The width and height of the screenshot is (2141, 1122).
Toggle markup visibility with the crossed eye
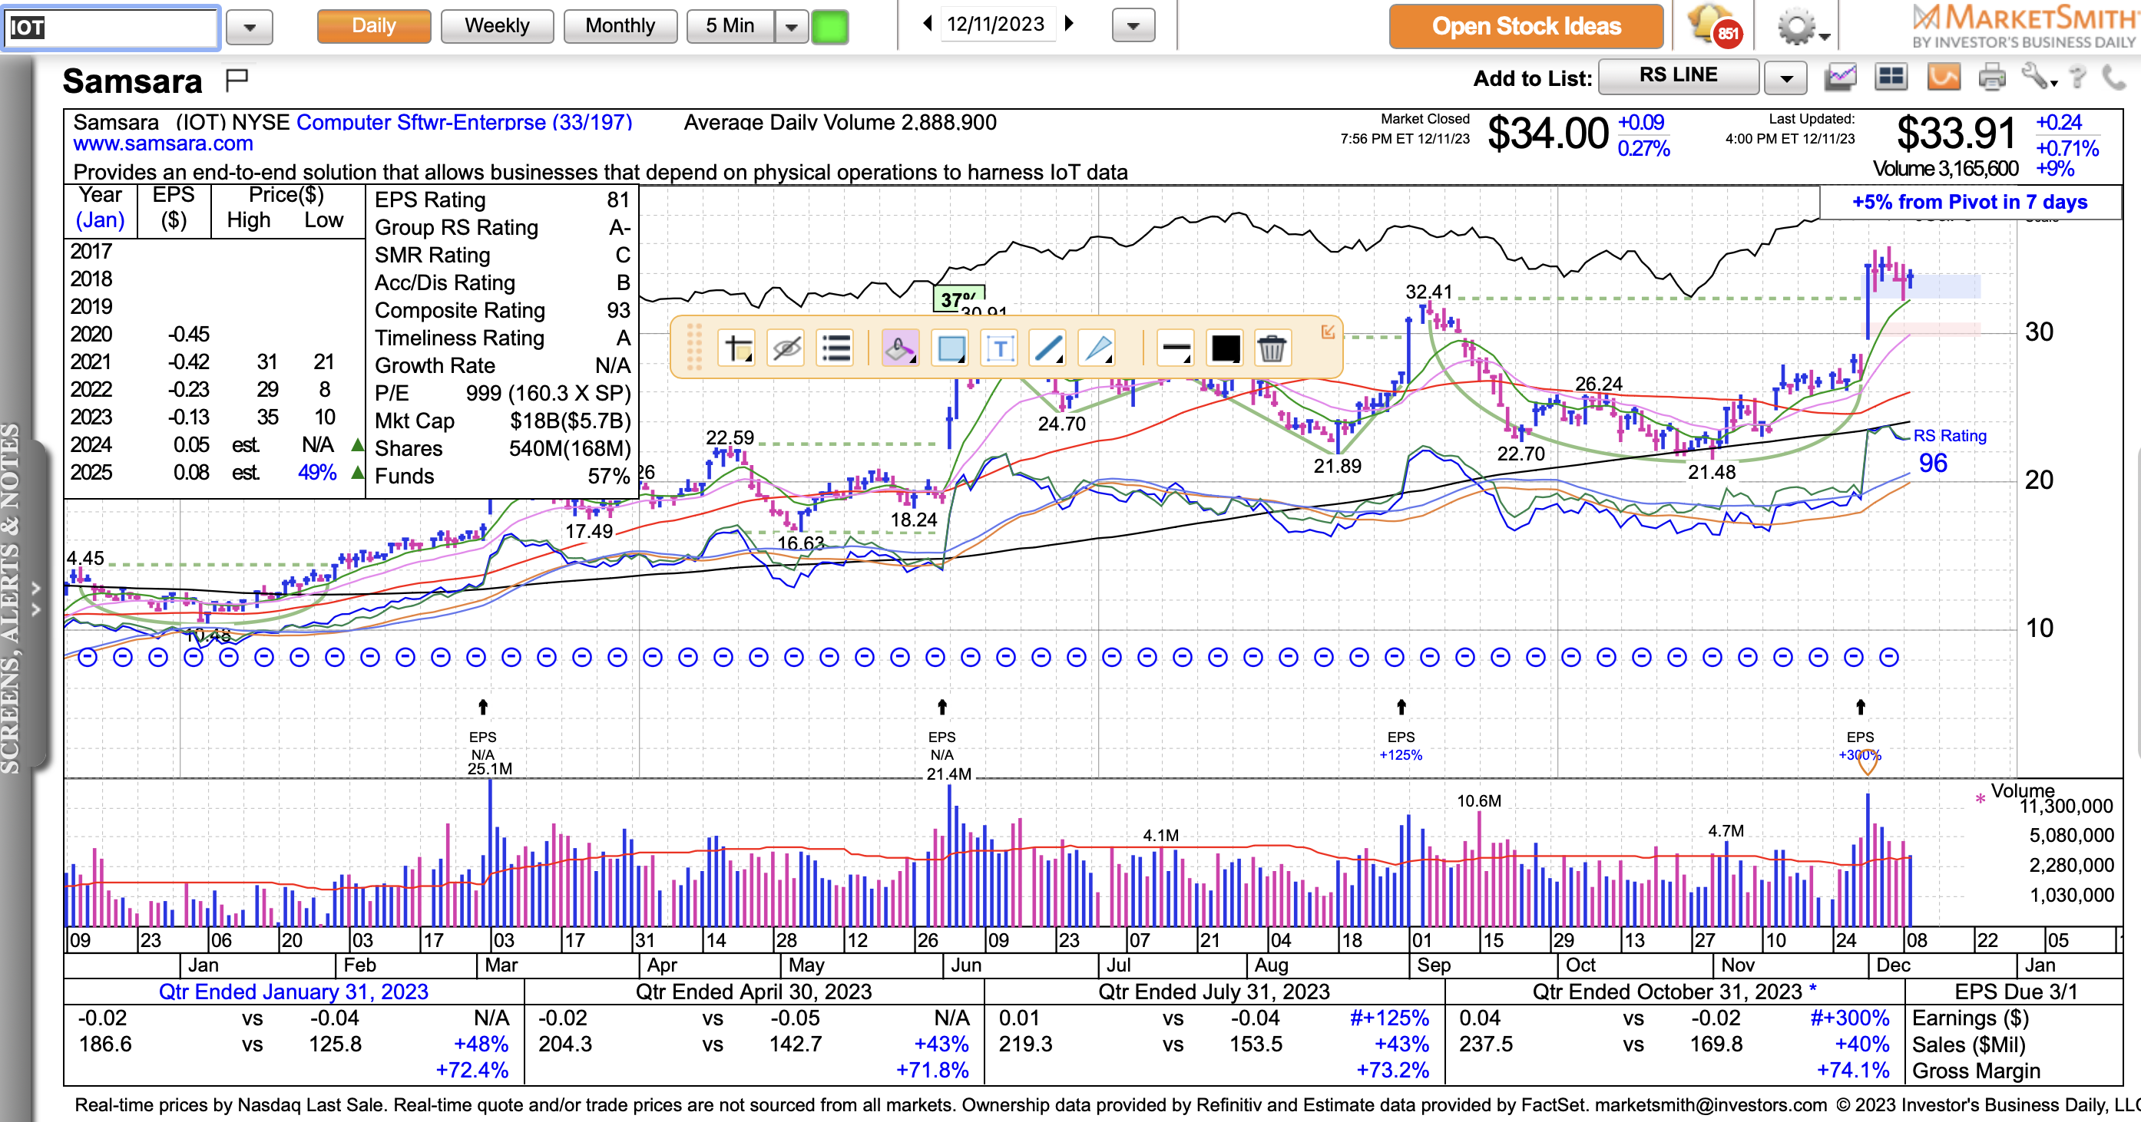[x=786, y=348]
